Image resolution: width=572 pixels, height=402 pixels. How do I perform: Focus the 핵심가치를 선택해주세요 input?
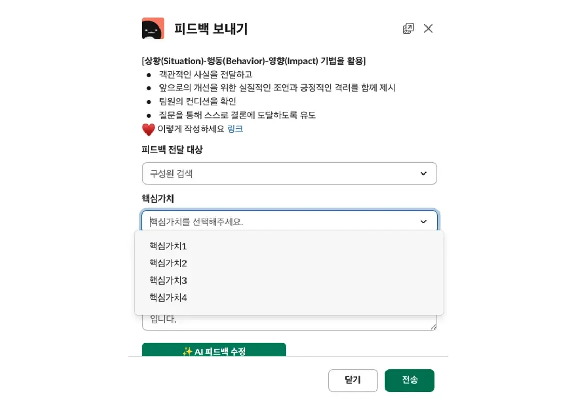pos(281,222)
